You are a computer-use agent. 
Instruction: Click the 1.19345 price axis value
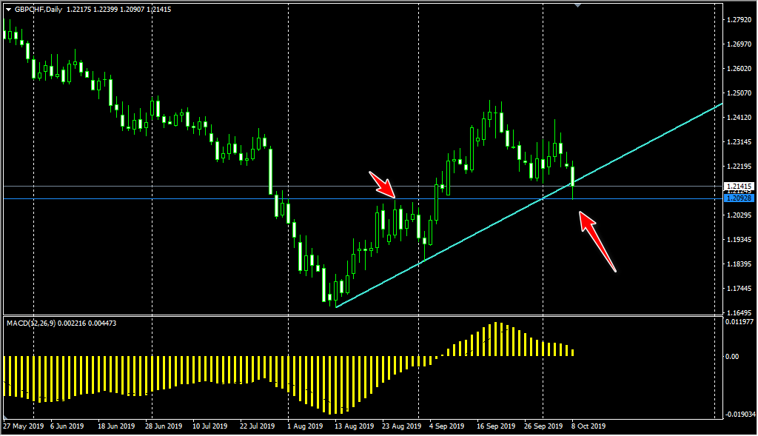tap(739, 240)
